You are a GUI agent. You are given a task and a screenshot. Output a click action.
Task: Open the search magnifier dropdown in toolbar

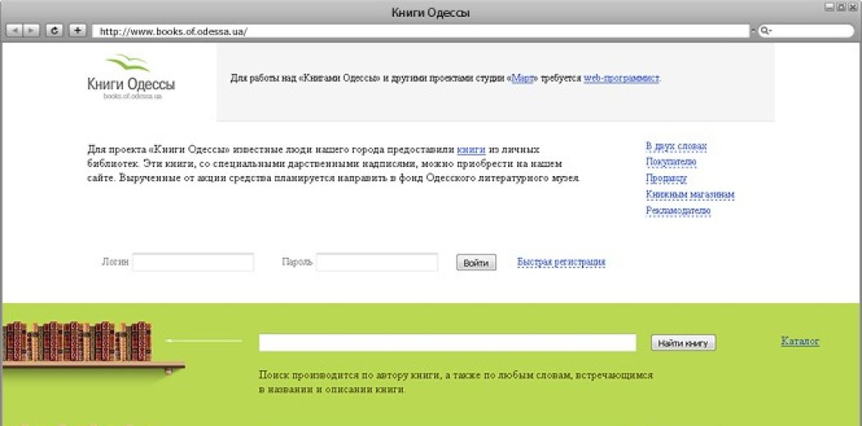(765, 31)
